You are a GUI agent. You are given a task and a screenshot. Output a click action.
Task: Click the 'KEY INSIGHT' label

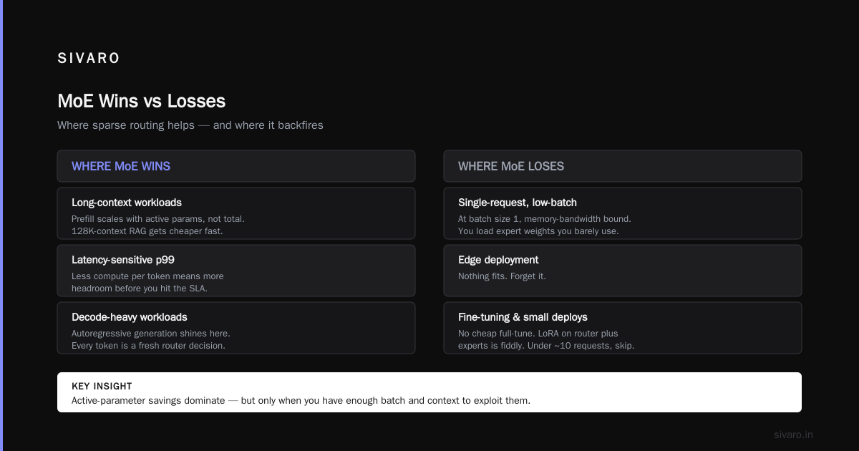tap(102, 387)
